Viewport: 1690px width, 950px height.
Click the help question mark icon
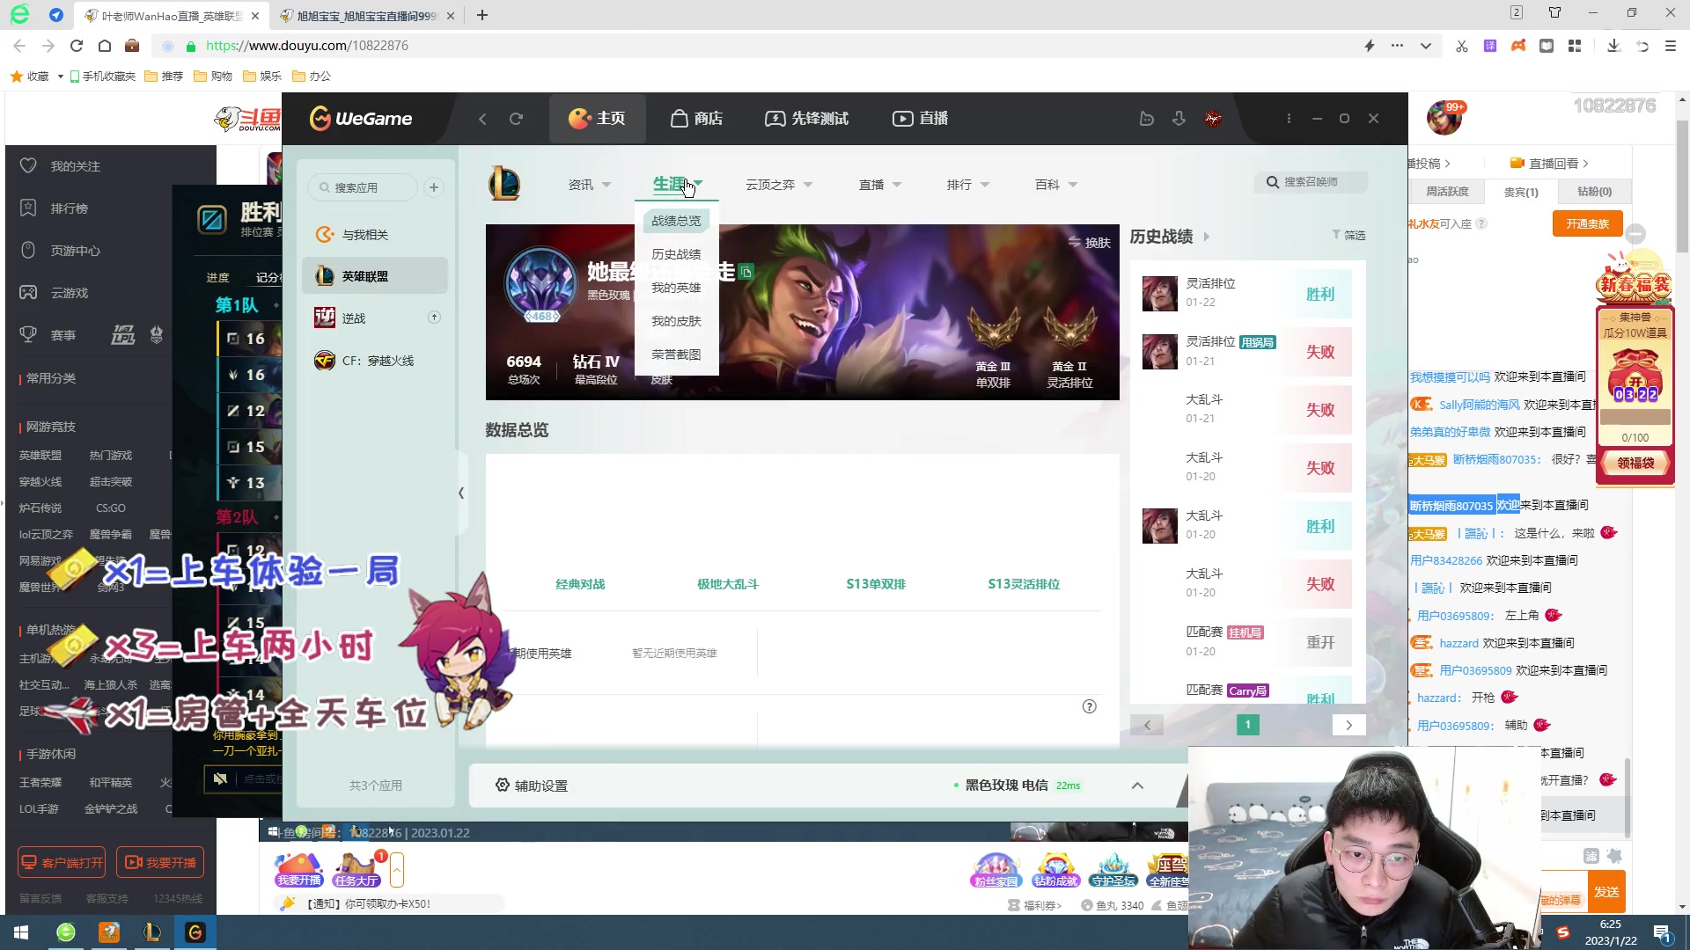pos(1090,706)
